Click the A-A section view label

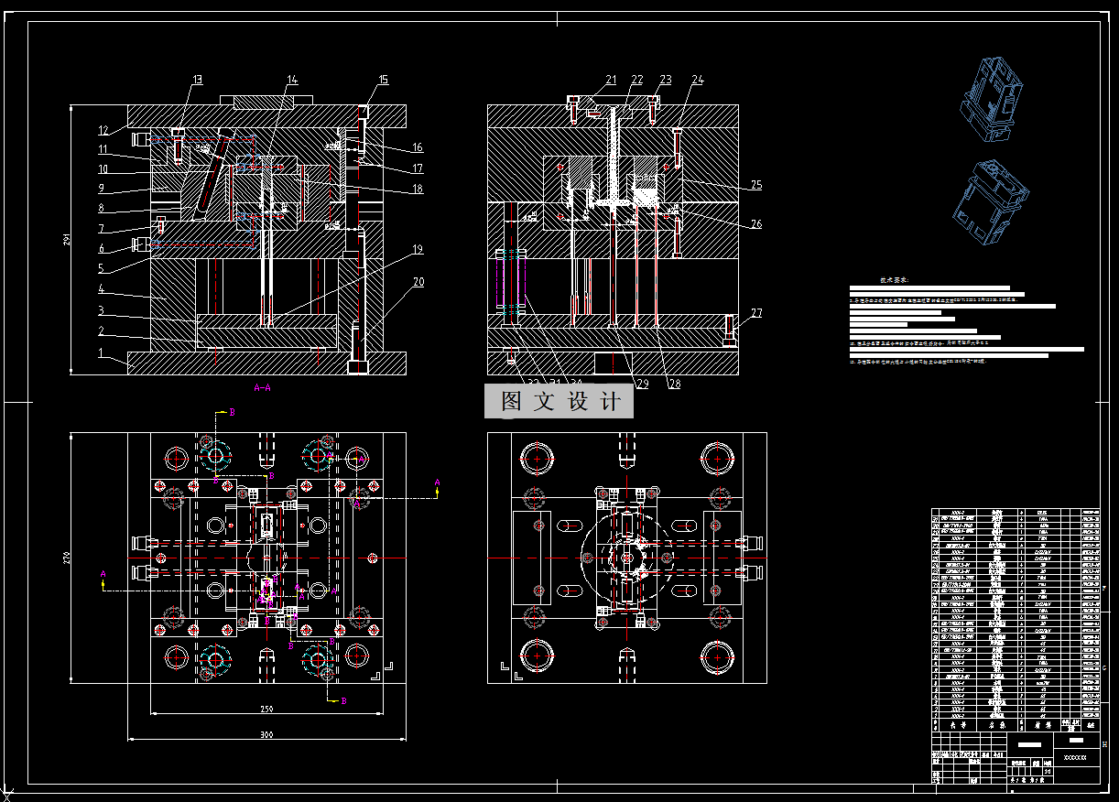coord(263,388)
